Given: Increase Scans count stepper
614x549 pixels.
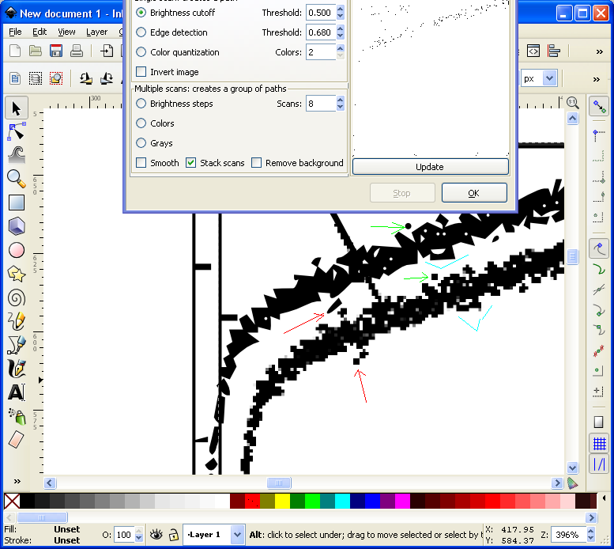Looking at the screenshot, I should 341,100.
